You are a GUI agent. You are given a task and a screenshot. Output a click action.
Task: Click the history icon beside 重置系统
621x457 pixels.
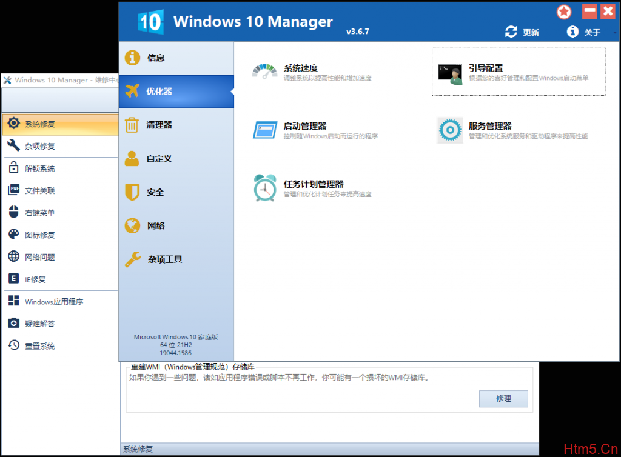[13, 345]
